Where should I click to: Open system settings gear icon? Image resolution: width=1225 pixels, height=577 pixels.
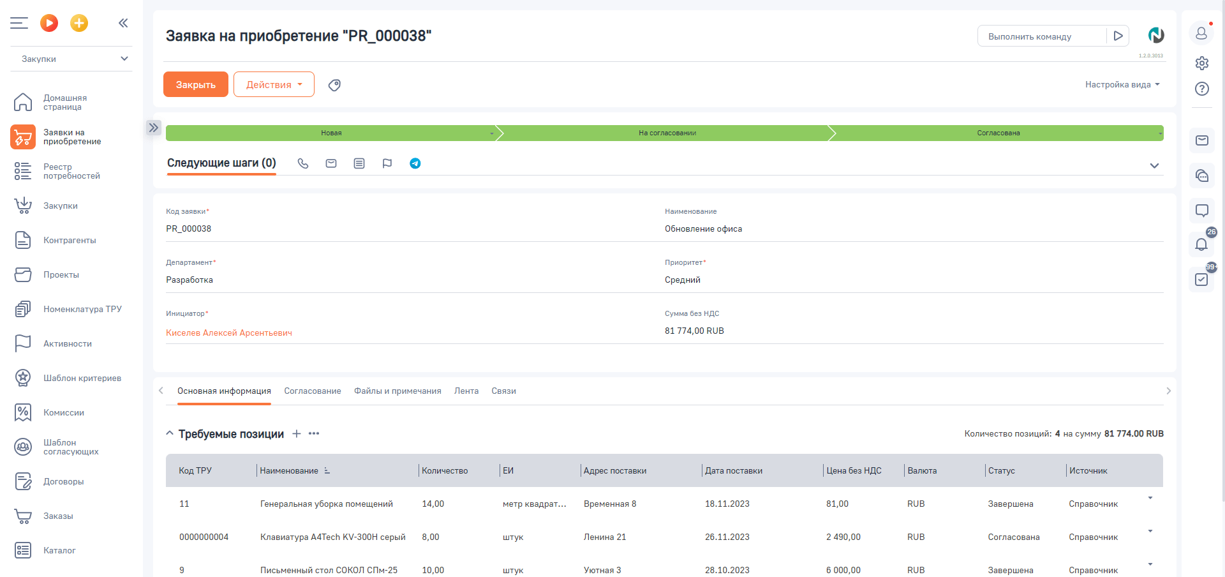1202,63
